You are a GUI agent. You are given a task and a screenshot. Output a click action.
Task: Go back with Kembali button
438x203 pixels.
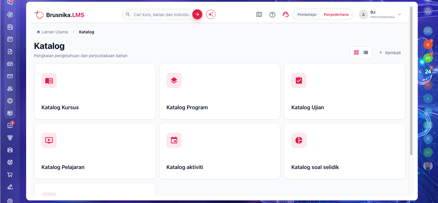(x=390, y=53)
